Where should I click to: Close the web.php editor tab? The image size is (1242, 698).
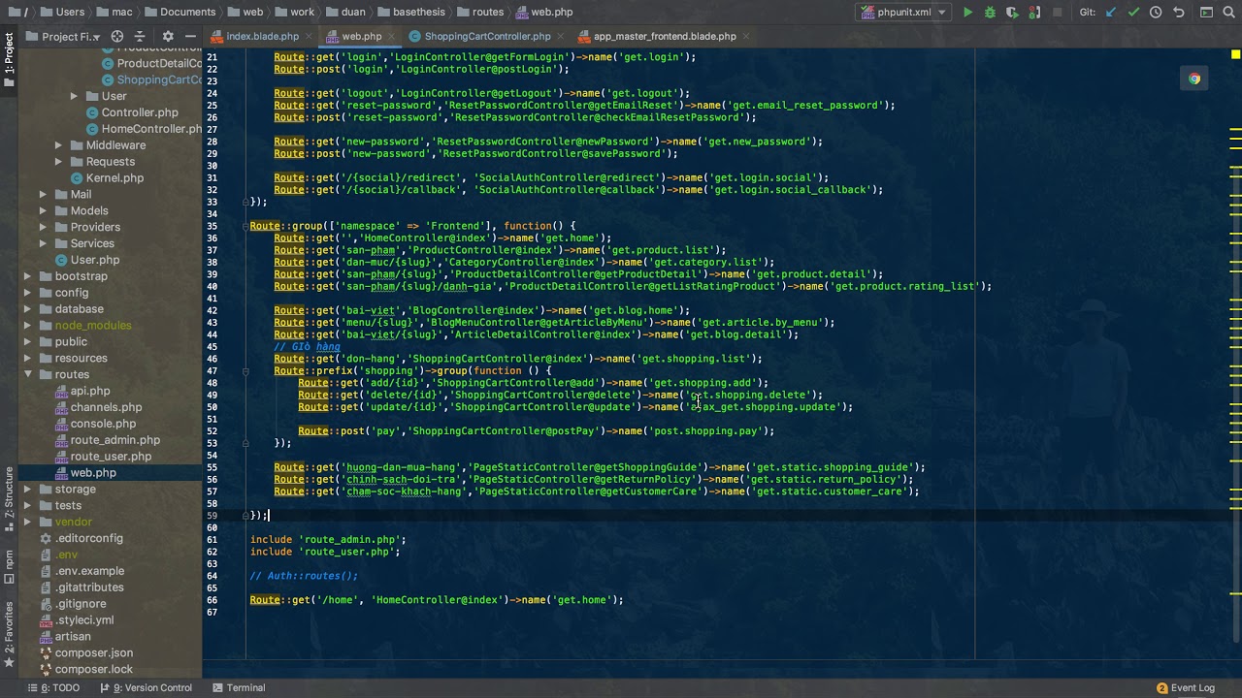click(x=393, y=37)
